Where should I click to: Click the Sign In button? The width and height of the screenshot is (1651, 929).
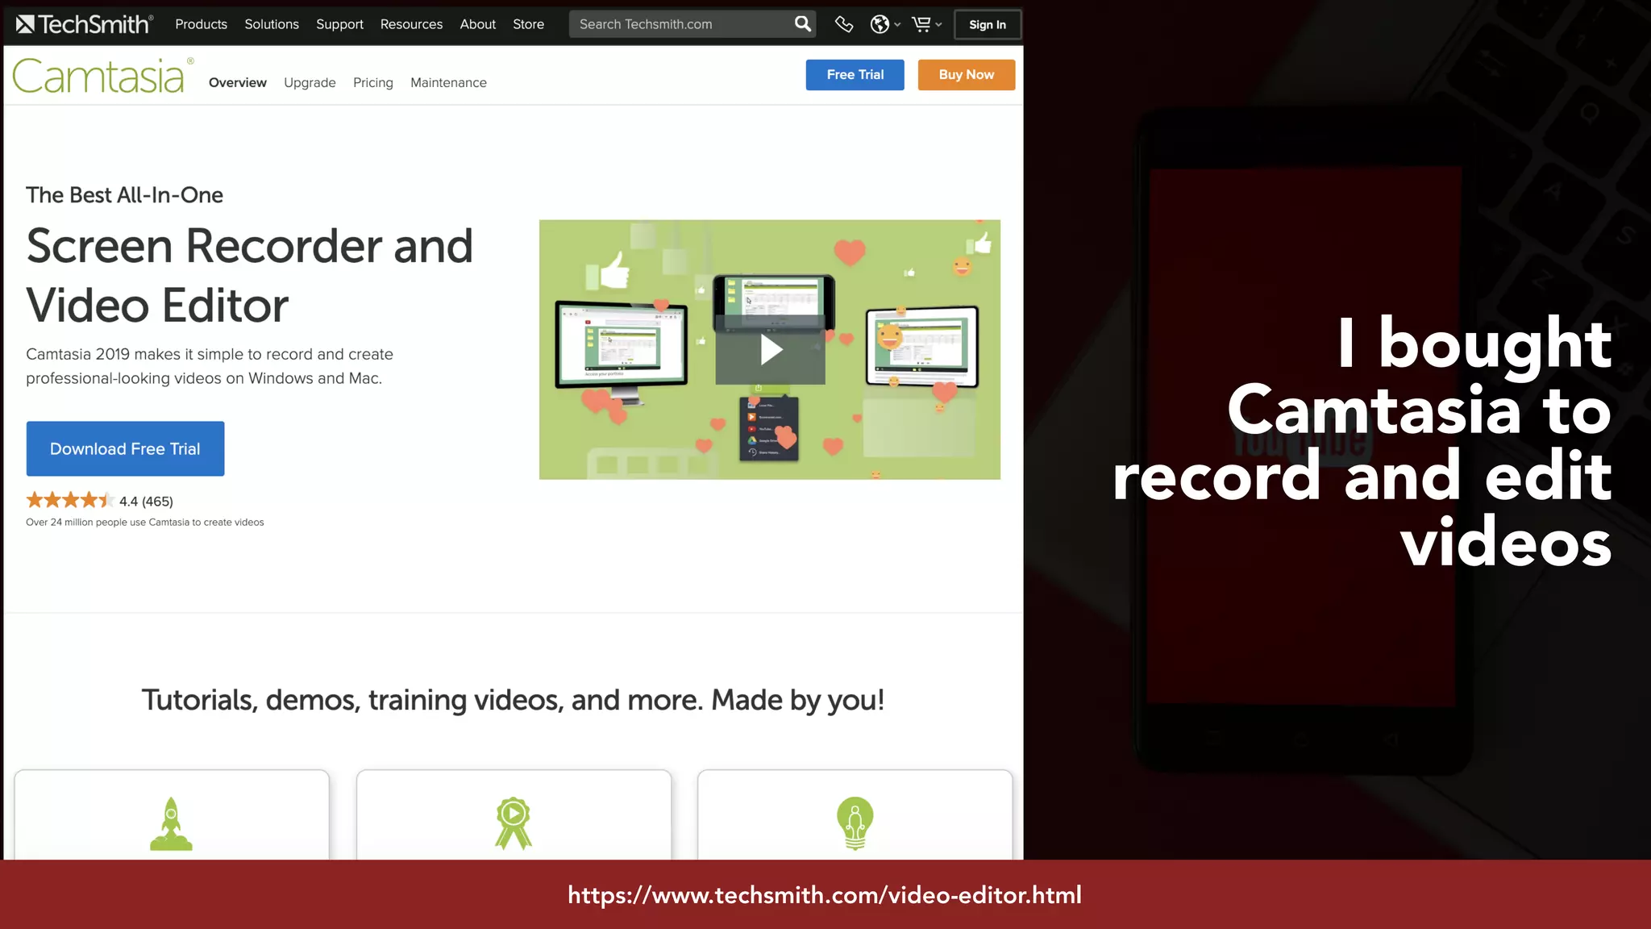tap(987, 24)
